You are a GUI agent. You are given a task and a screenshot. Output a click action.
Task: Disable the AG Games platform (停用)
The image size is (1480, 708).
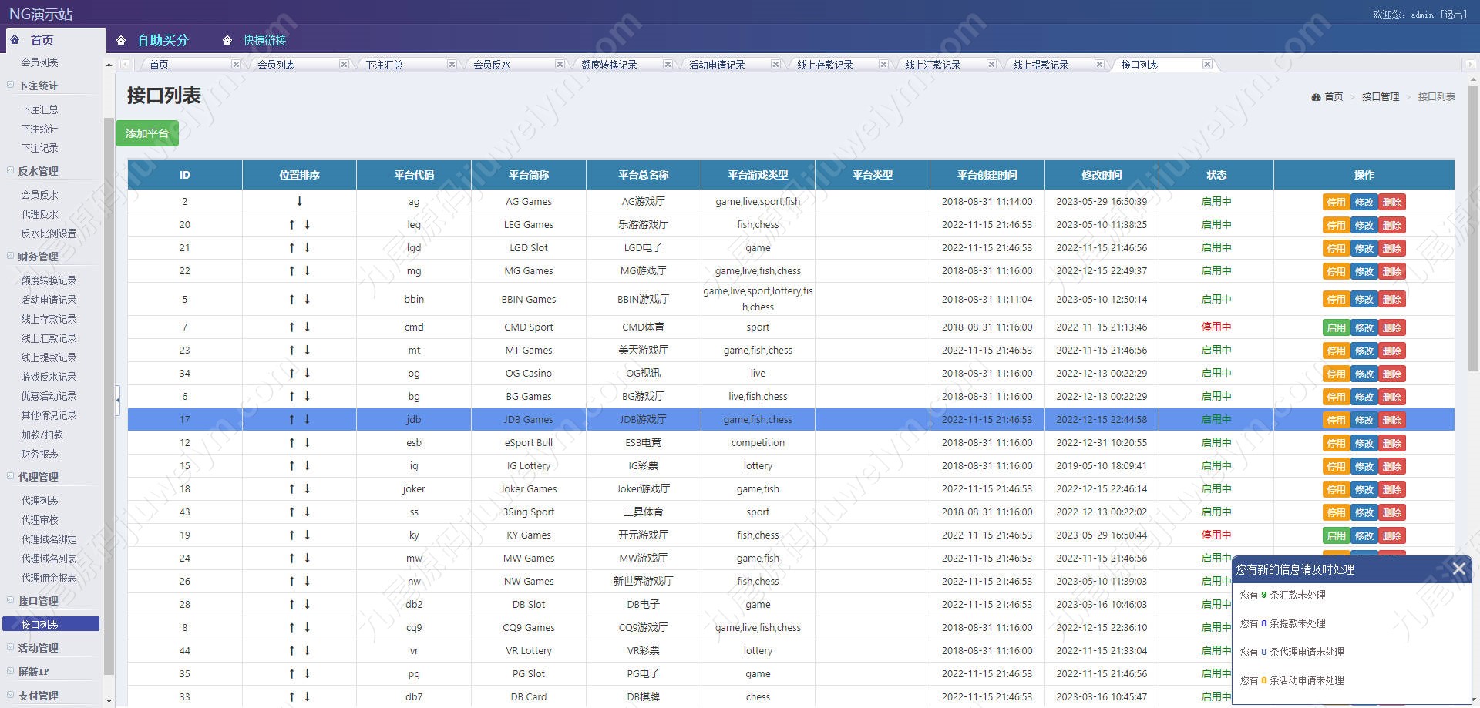point(1335,202)
